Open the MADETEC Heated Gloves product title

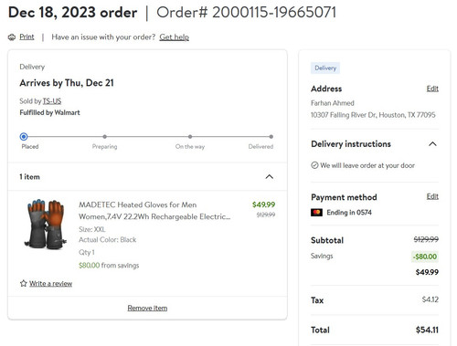[x=154, y=211]
